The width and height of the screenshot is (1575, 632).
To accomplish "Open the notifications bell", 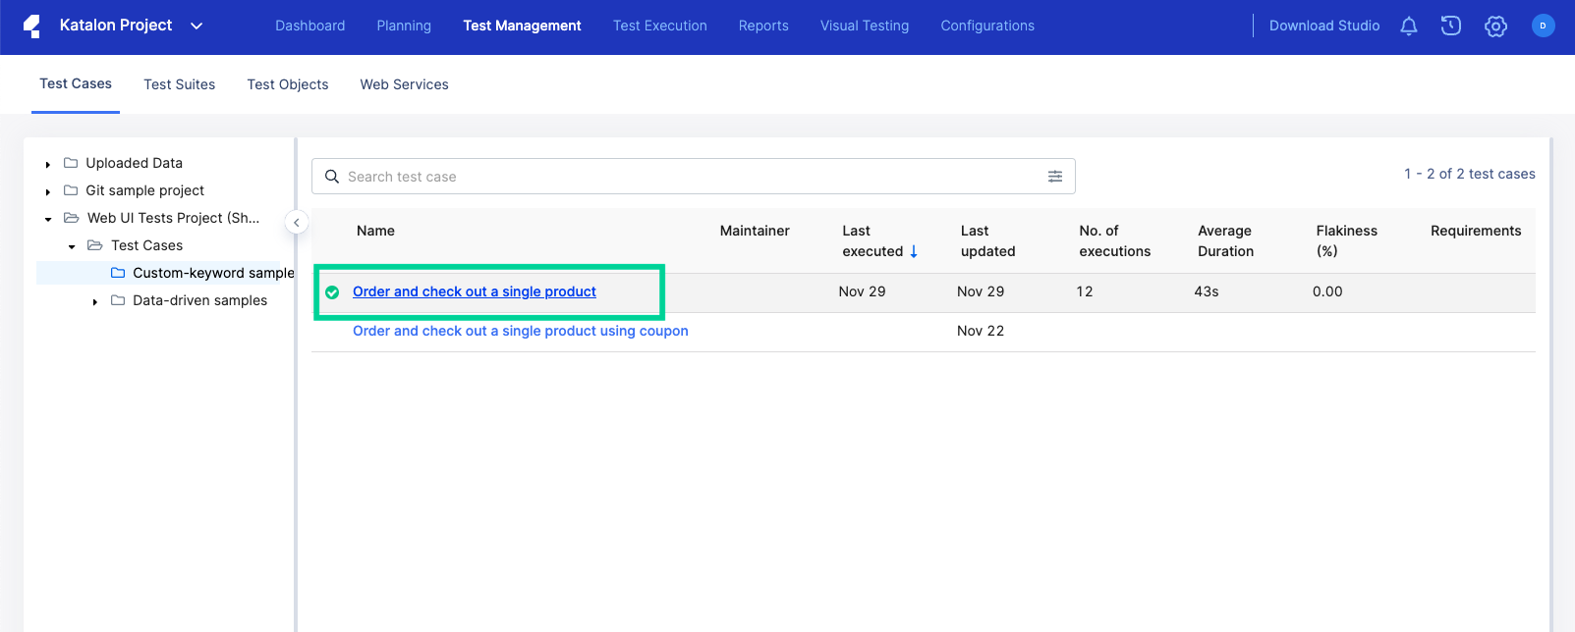I will coord(1408,26).
